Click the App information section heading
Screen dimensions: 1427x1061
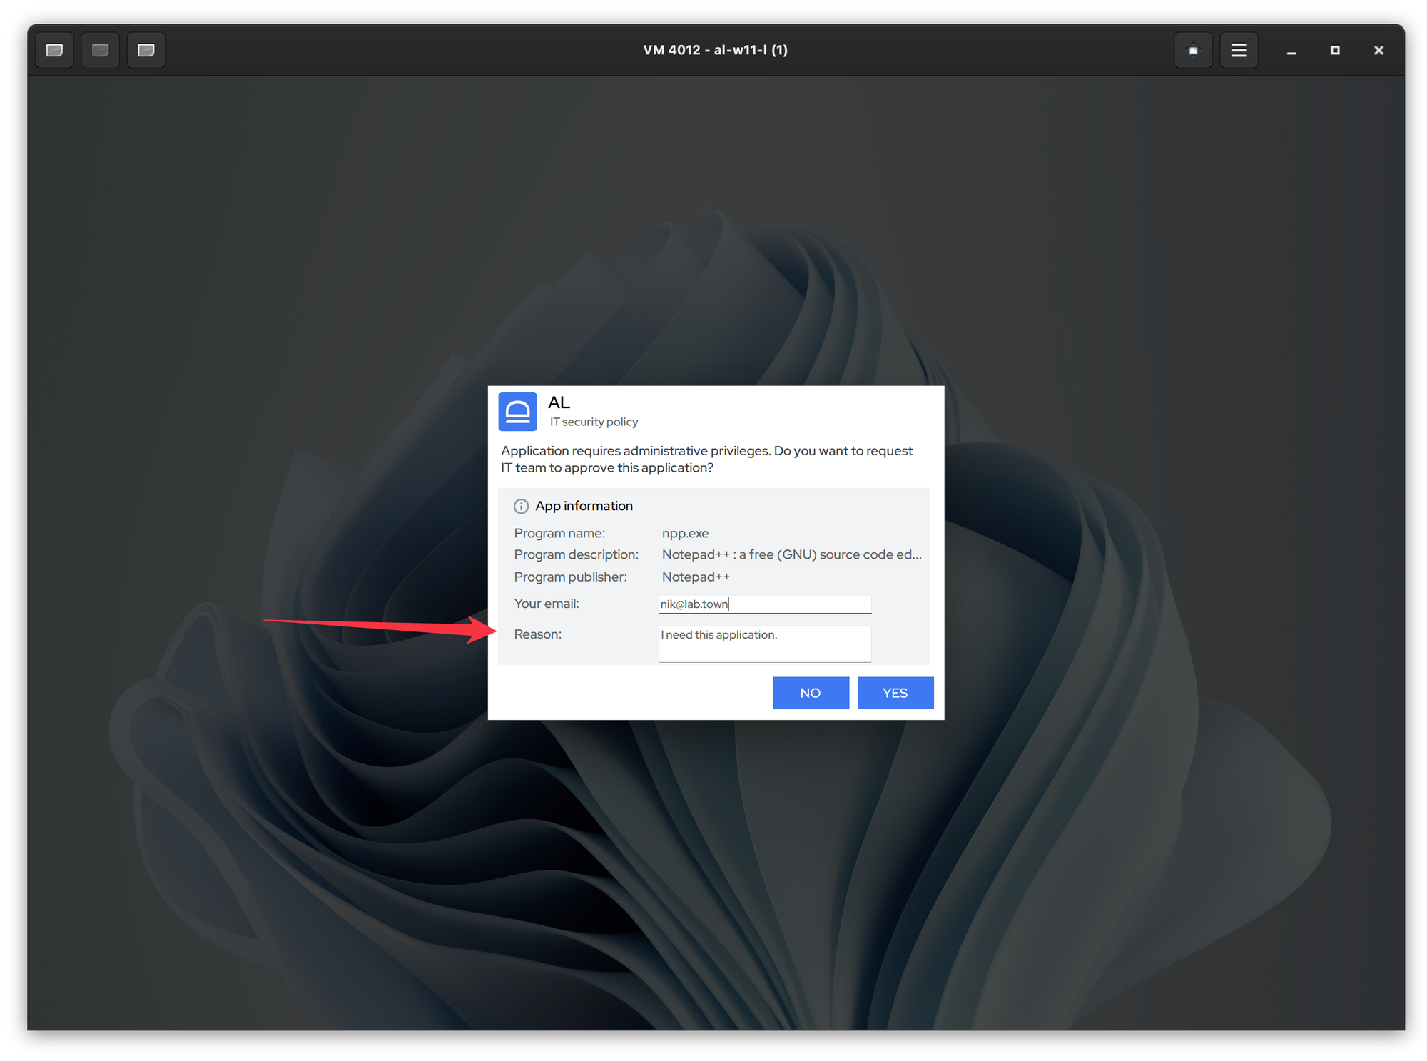(584, 506)
